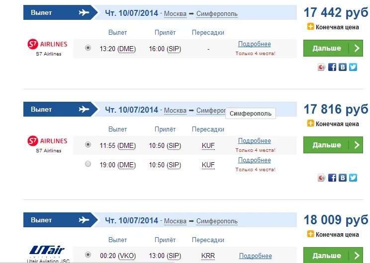Select the 11:55 DME flight option

coord(88,144)
